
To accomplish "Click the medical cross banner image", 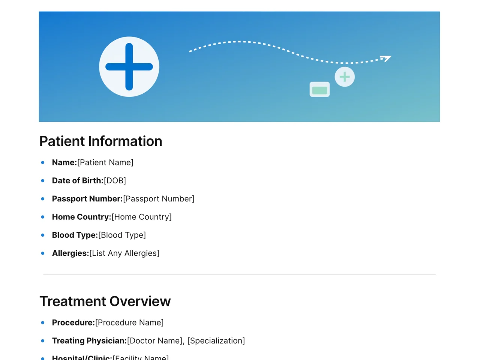I will [x=239, y=66].
